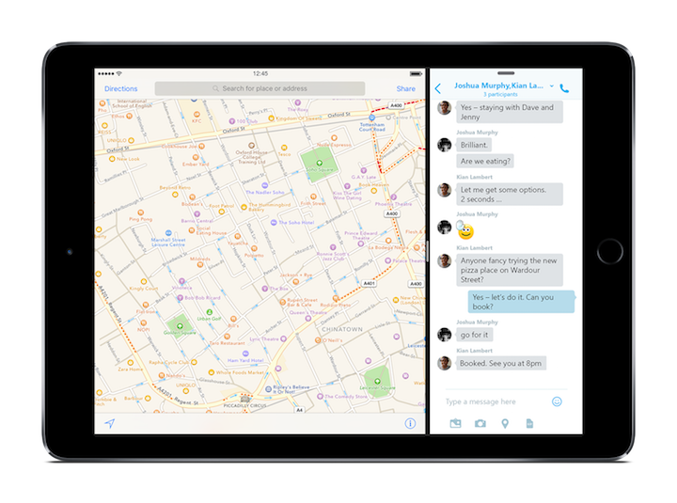677x503 pixels.
Task: Tap the Lyric Theatre marker
Action: click(x=283, y=338)
